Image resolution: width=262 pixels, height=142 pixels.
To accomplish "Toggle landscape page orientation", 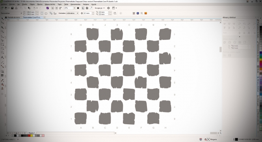I will click(x=46, y=13).
